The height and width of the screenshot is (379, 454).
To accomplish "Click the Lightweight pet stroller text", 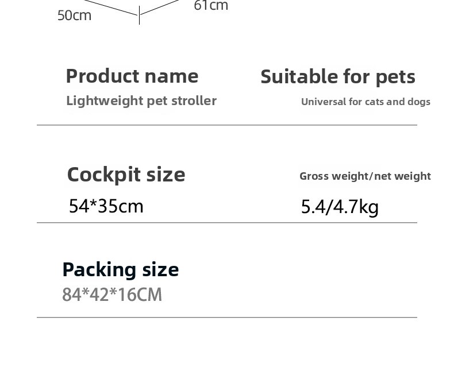I will [141, 101].
